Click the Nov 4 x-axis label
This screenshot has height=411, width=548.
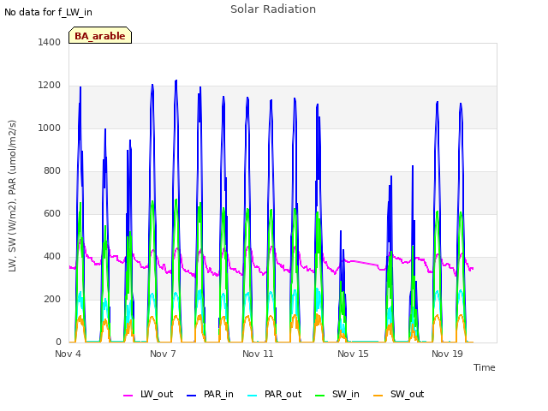[x=68, y=354]
